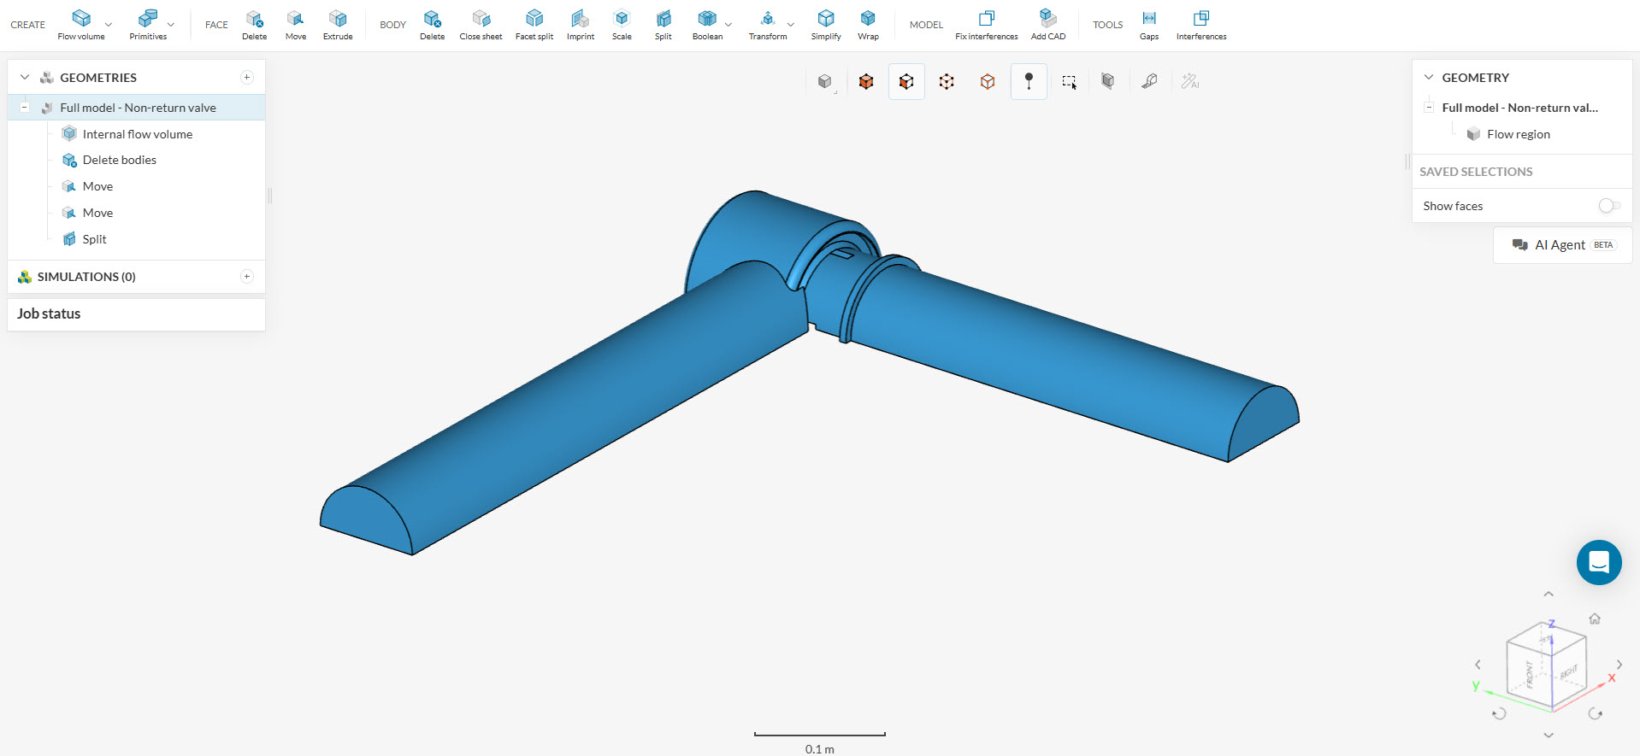Open the Gaps tool
Screen dimensions: 1640x756
(1148, 24)
